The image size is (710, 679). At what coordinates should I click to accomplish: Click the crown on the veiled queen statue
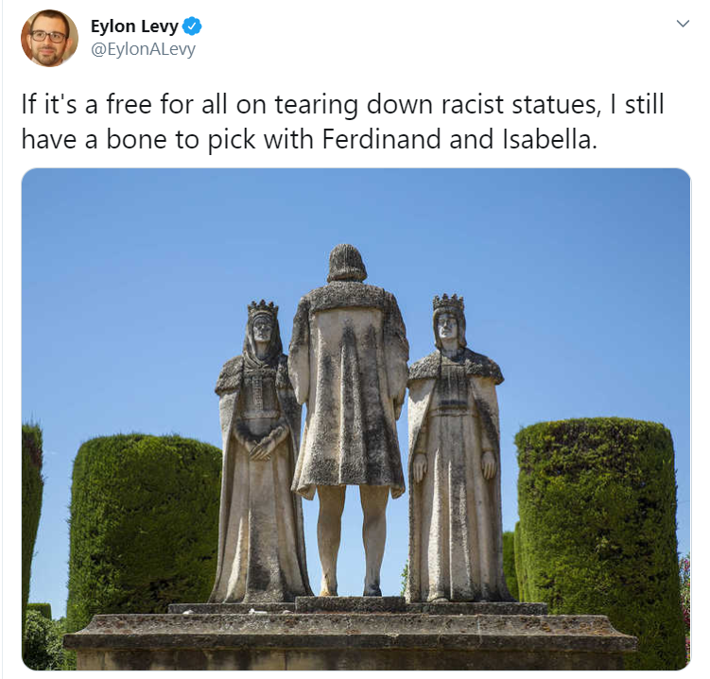263,309
